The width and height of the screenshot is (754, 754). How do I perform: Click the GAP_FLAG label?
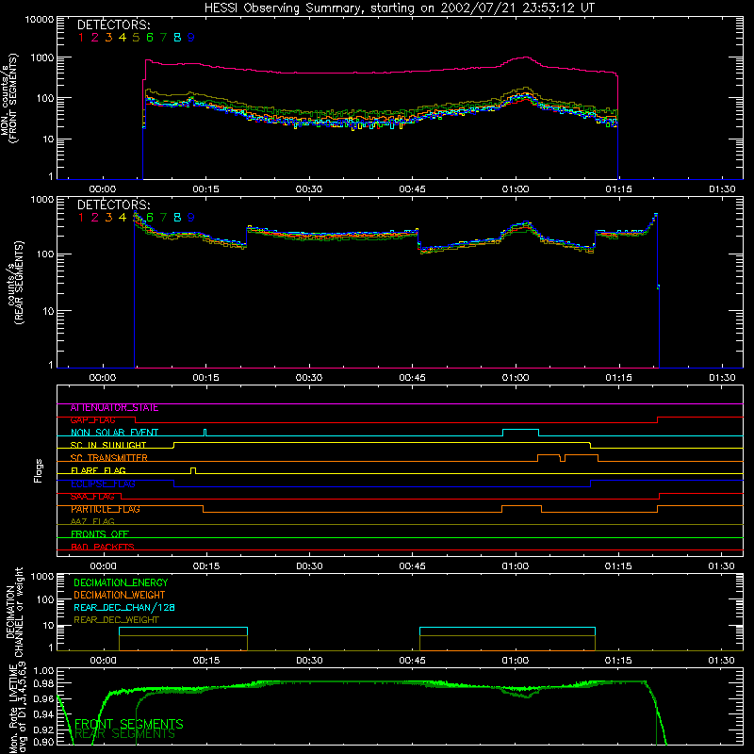coord(92,420)
